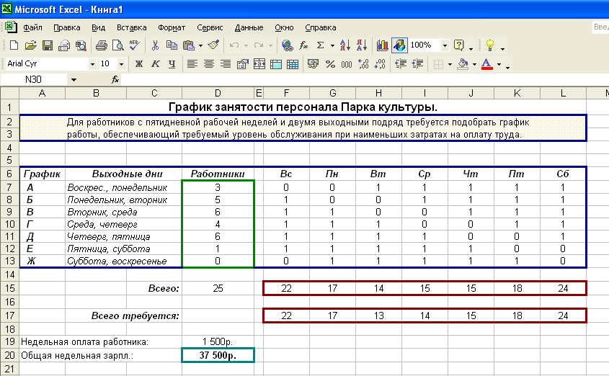Expand the 100% zoom dropdown
The height and width of the screenshot is (376, 609).
point(445,45)
